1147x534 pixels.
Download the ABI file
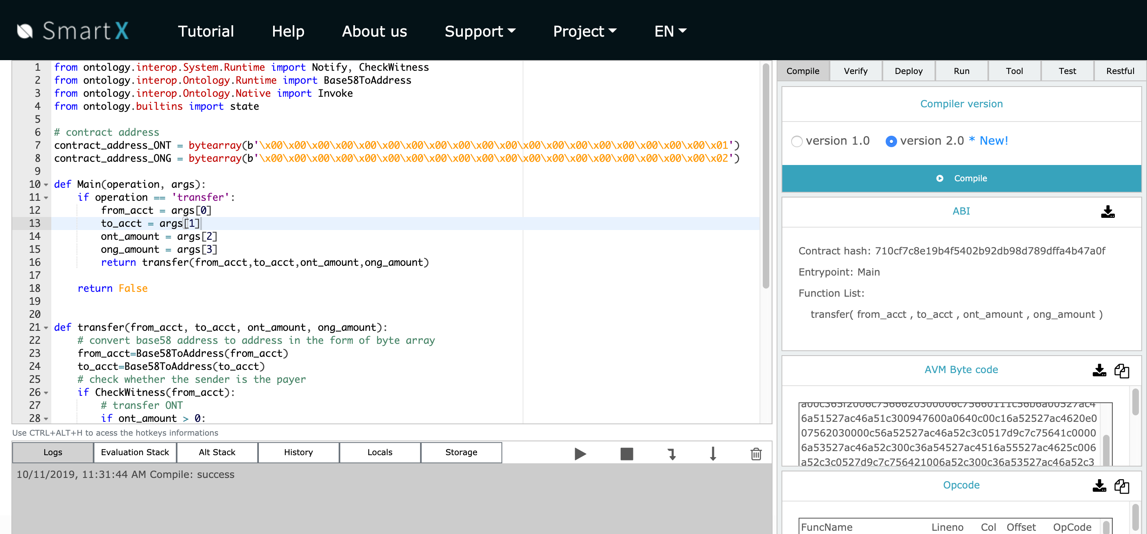[1108, 212]
